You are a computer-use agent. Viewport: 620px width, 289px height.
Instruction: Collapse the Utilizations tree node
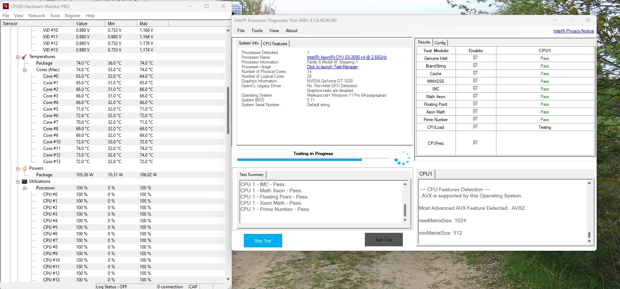(18, 182)
